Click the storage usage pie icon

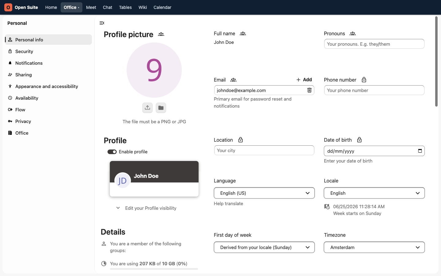tap(104, 263)
